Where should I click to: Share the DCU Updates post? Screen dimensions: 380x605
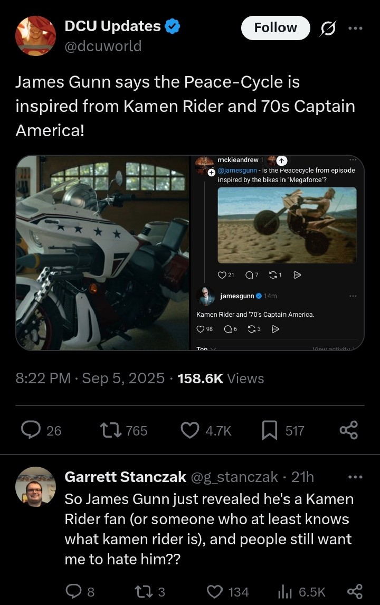click(349, 430)
